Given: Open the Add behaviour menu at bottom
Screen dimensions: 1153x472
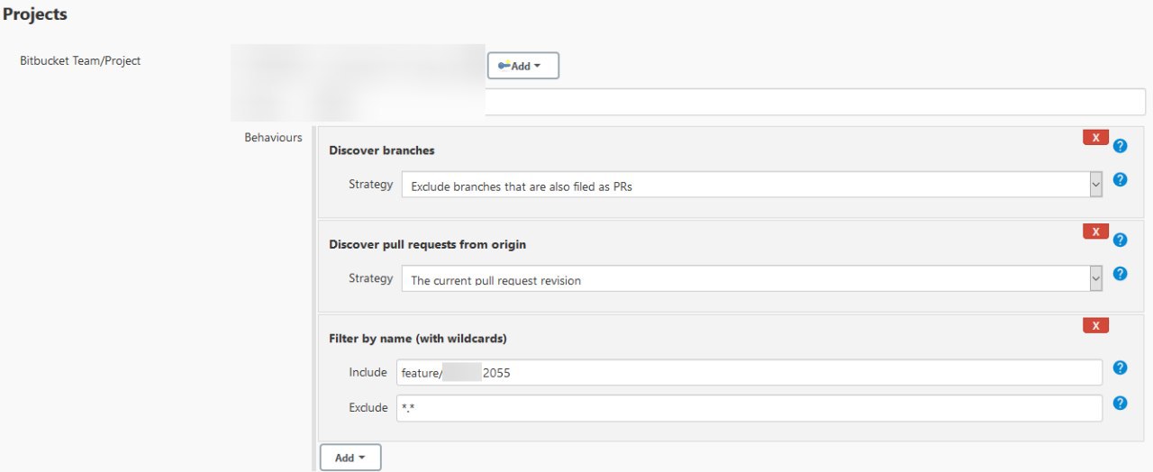Looking at the screenshot, I should click(x=350, y=458).
